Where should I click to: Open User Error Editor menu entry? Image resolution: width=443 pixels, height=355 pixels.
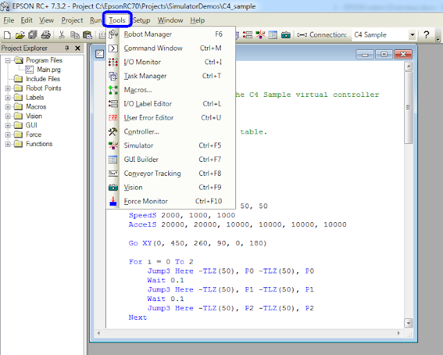[x=171, y=118]
